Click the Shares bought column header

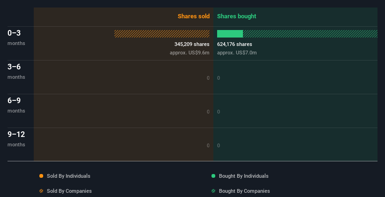237,16
